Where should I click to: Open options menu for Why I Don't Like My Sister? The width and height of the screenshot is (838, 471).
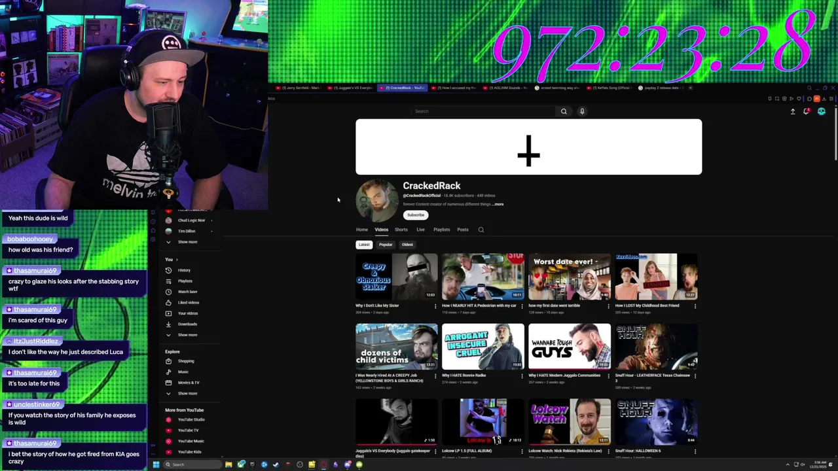435,306
